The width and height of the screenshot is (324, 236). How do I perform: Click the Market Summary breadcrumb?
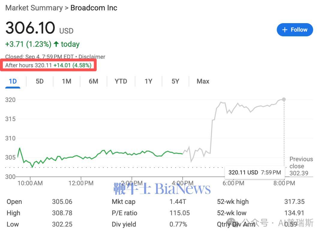pyautogui.click(x=34, y=8)
